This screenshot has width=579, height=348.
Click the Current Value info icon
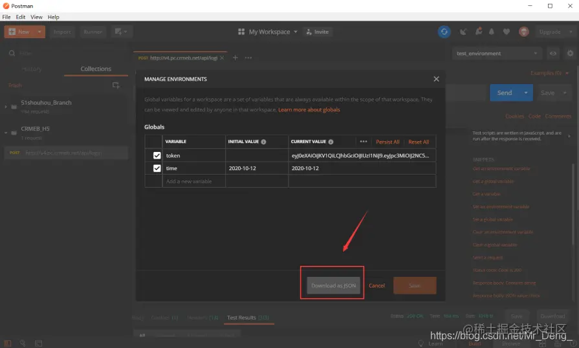(331, 142)
